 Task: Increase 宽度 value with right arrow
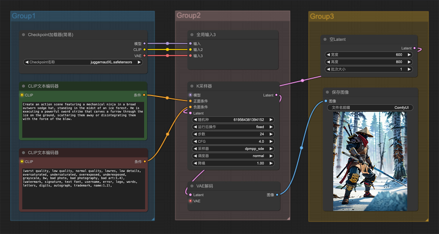(409, 55)
